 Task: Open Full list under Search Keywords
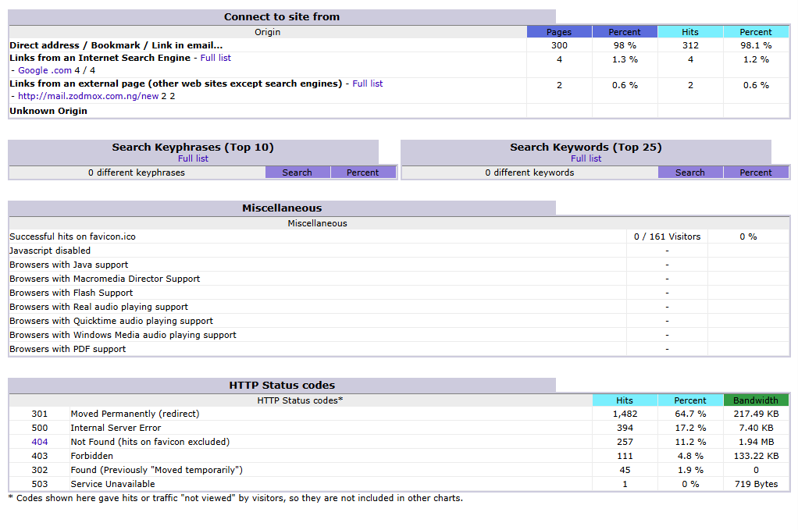(586, 158)
